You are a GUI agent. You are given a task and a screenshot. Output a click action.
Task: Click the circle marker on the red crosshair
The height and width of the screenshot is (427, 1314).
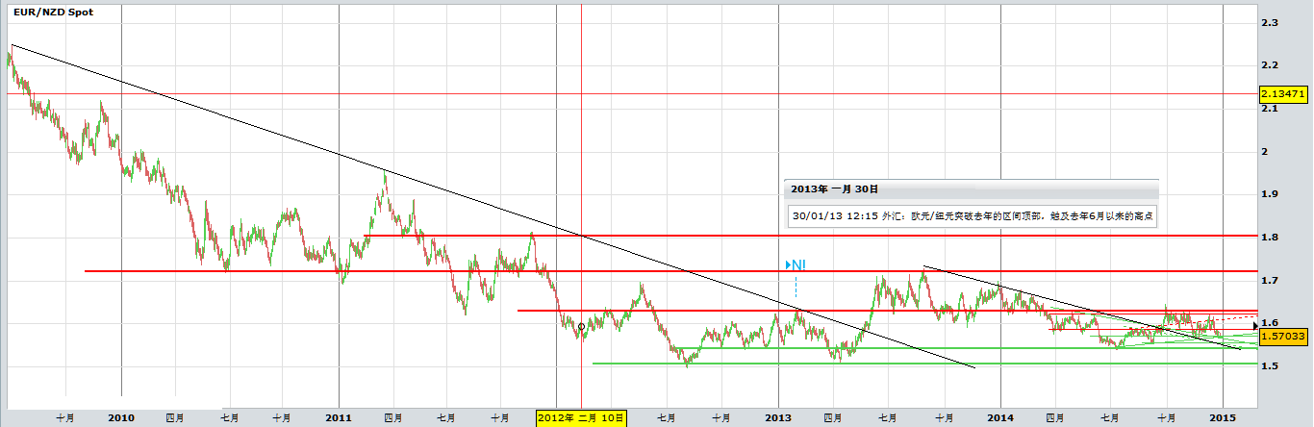click(581, 327)
